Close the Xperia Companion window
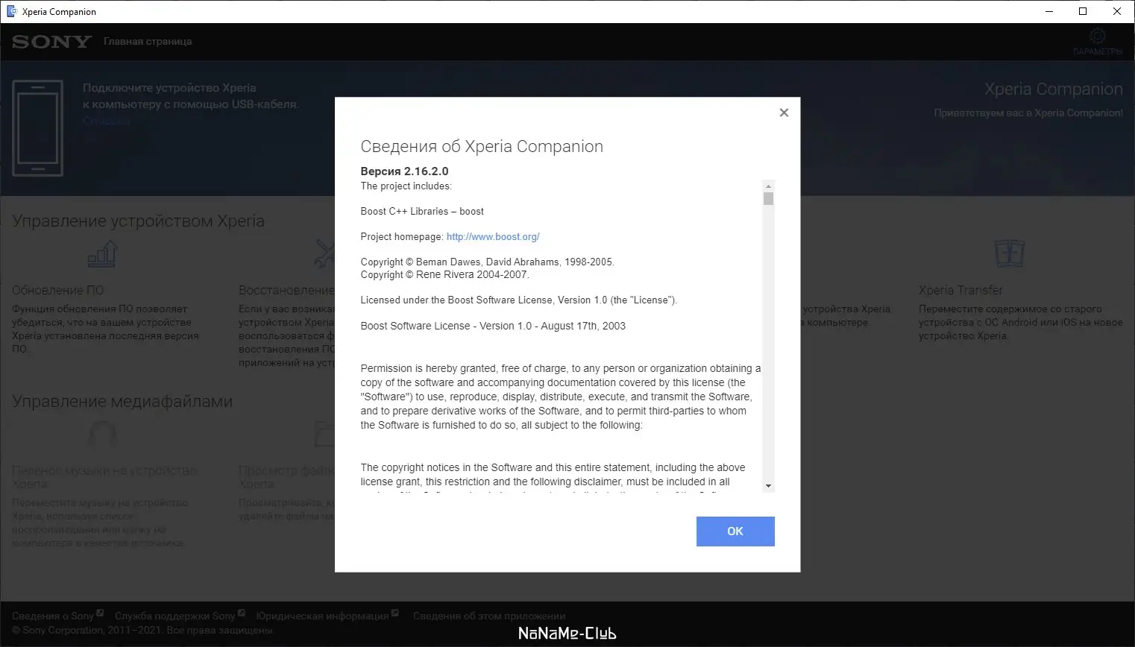 click(x=1117, y=11)
